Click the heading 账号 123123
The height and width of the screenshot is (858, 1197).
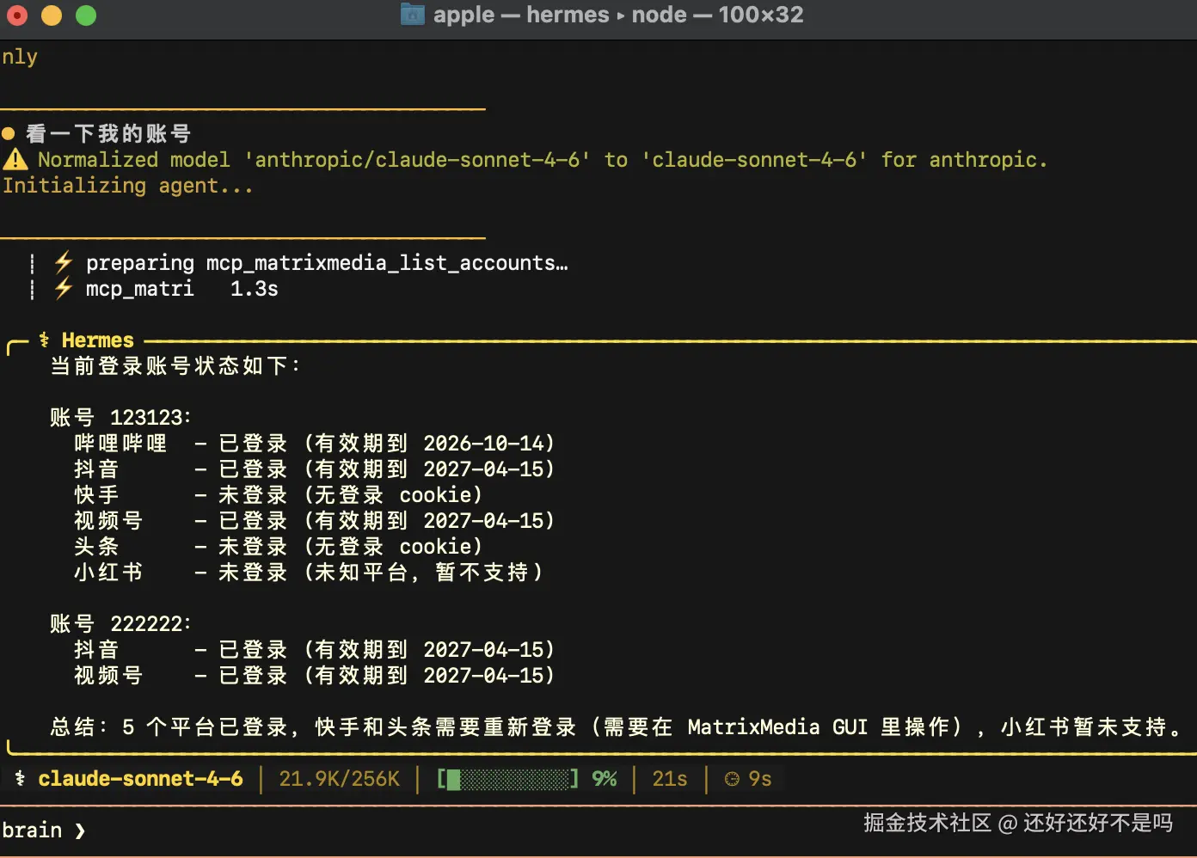(x=120, y=417)
